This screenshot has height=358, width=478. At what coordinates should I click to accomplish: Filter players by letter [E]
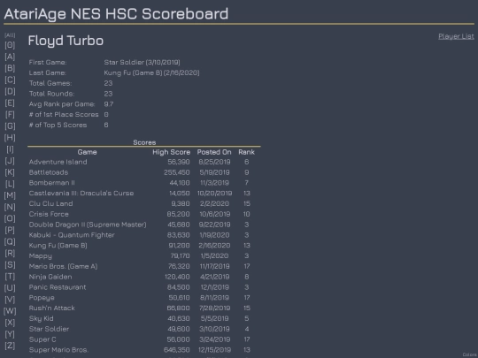click(10, 103)
